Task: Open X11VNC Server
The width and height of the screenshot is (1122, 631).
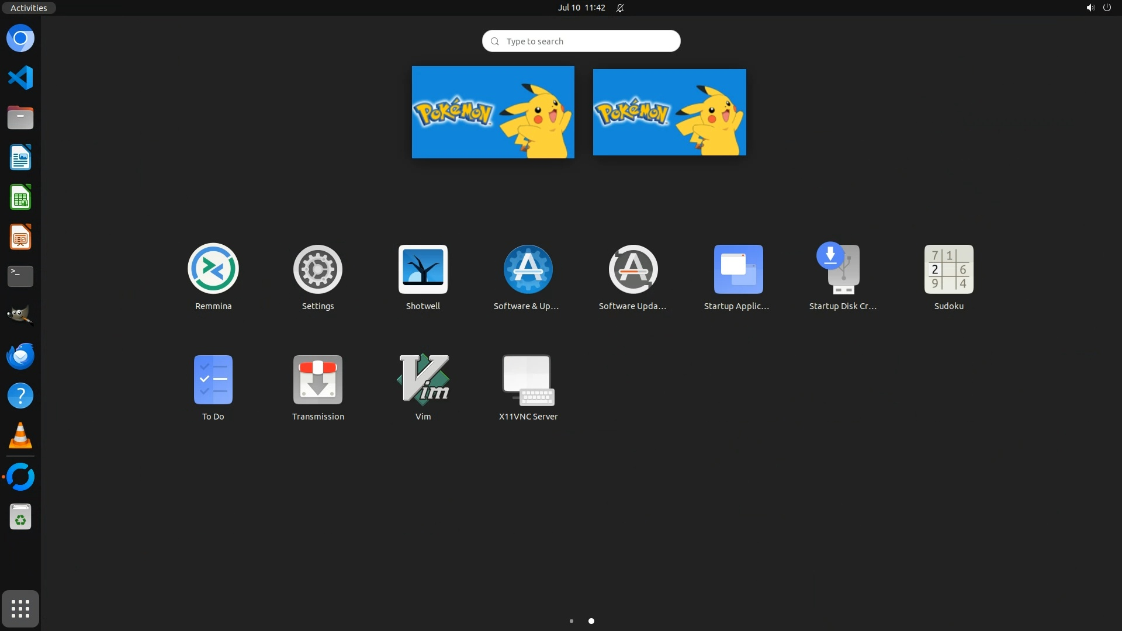Action: coord(528,380)
